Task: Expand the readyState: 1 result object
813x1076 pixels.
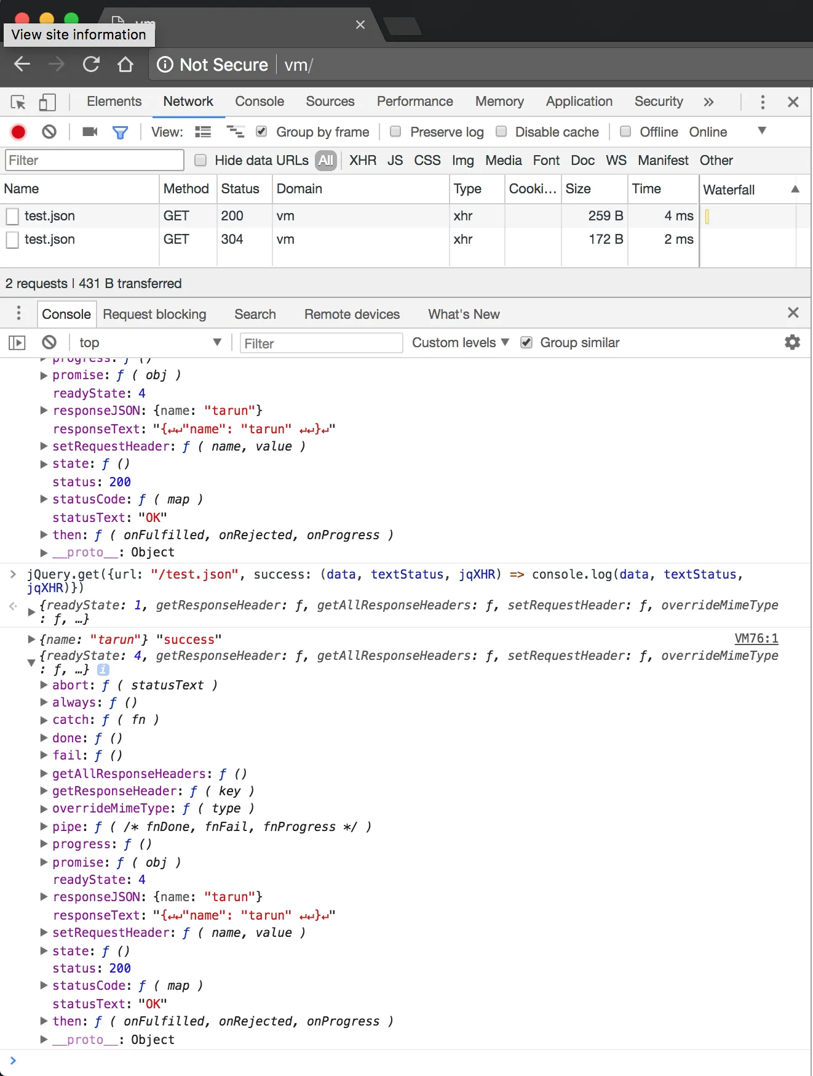Action: tap(31, 612)
